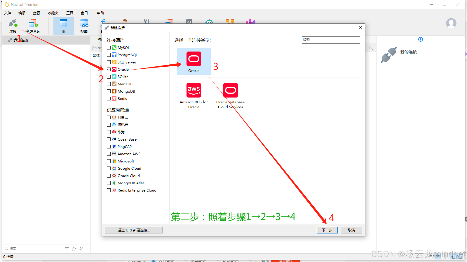Check the Amazon AWS vendor checkbox
The width and height of the screenshot is (467, 262).
[x=109, y=154]
